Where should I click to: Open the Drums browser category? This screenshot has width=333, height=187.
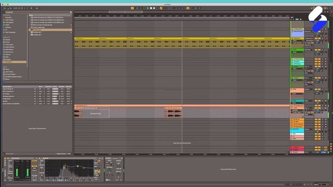click(x=7, y=42)
